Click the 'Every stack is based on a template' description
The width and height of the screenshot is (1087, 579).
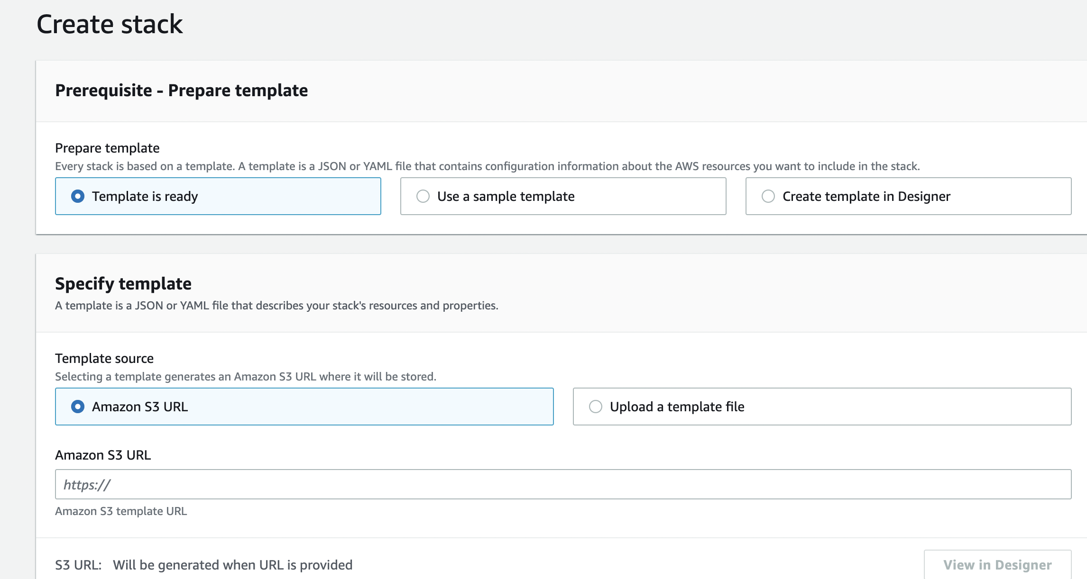pos(488,166)
